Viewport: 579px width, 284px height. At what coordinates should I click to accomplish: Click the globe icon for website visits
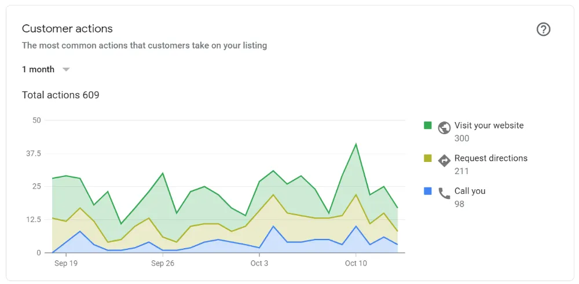(444, 128)
